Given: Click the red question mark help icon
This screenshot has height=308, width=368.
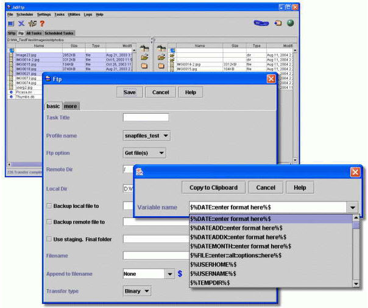Looking at the screenshot, I should (x=42, y=23).
